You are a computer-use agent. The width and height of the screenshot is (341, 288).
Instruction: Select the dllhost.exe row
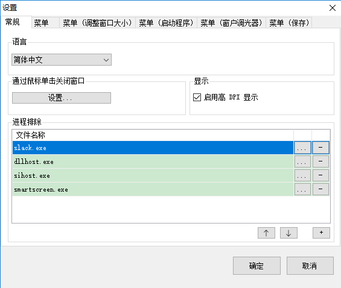point(153,161)
